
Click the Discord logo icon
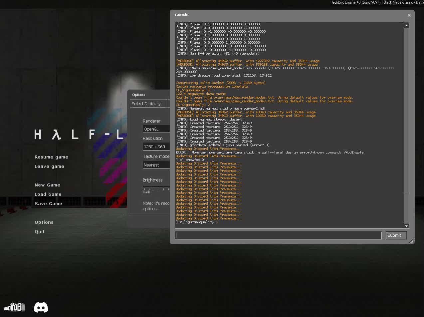(41, 307)
